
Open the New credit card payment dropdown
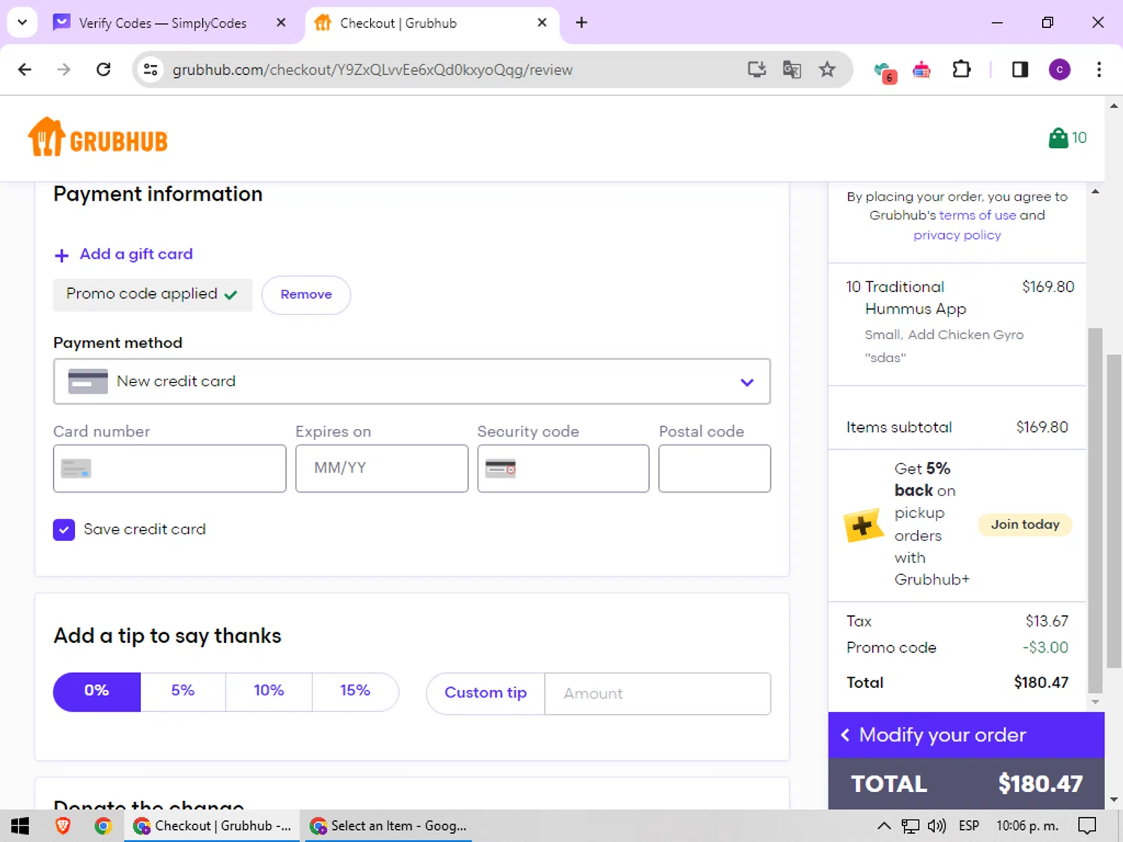click(412, 382)
